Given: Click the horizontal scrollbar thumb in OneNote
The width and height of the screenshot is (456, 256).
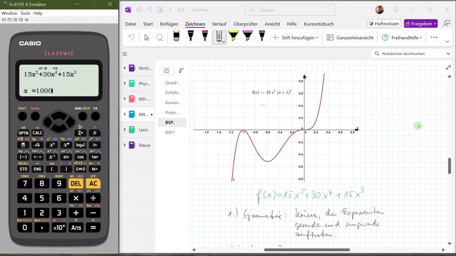Looking at the screenshot, I should [307, 250].
